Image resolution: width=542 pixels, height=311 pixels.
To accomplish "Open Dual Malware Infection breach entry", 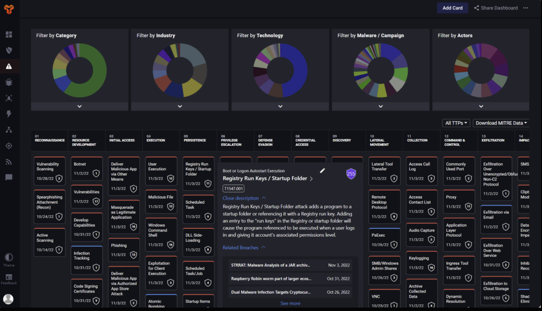I will (x=291, y=292).
